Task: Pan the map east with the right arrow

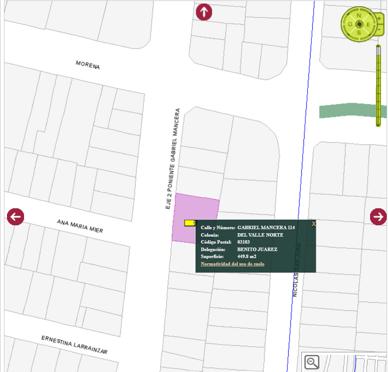Action: pyautogui.click(x=378, y=217)
